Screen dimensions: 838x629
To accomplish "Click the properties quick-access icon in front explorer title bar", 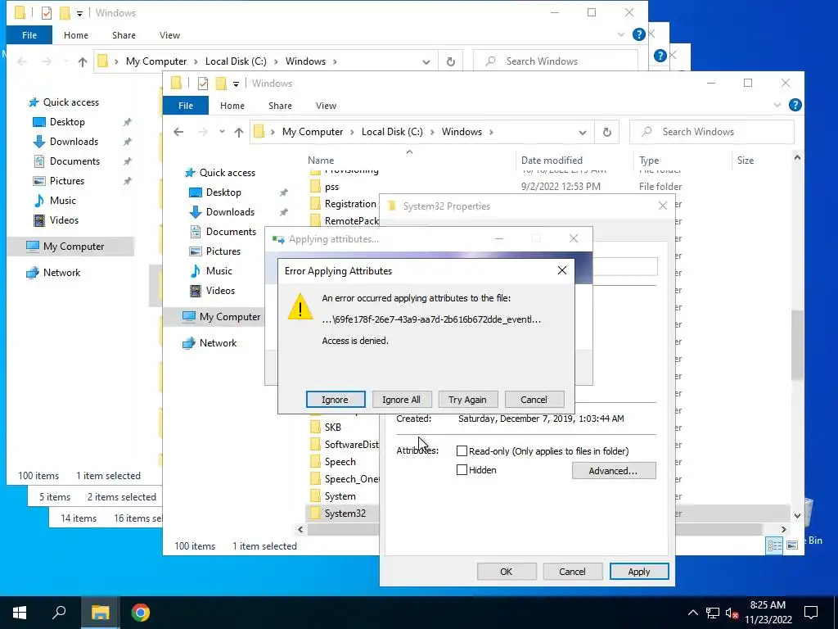I will click(x=203, y=83).
